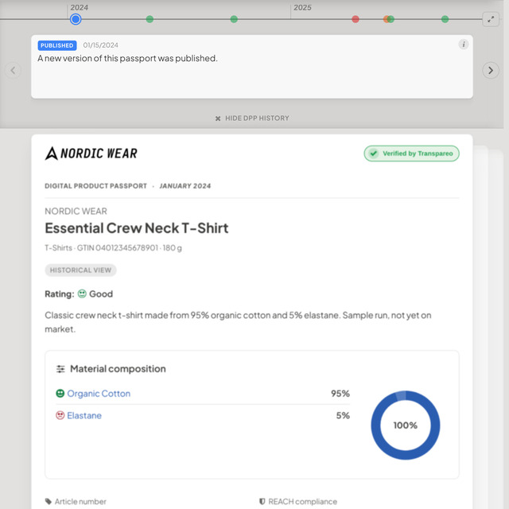Click the Historical View tag
The height and width of the screenshot is (509, 509).
point(80,270)
